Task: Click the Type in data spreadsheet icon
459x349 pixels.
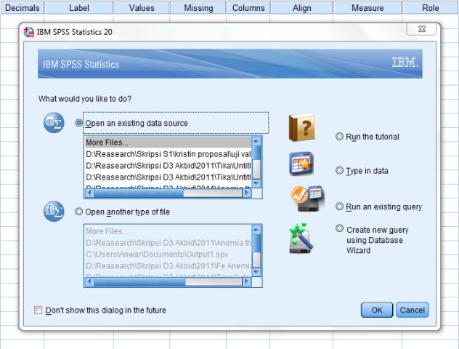Action: tap(301, 163)
